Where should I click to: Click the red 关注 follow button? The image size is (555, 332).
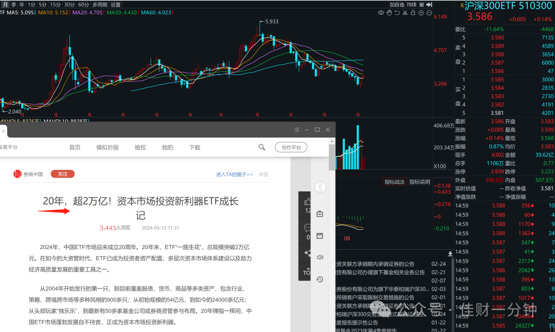click(x=63, y=174)
